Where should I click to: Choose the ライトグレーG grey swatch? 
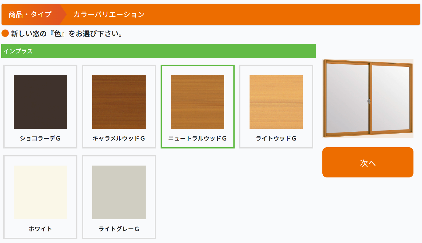click(x=119, y=192)
